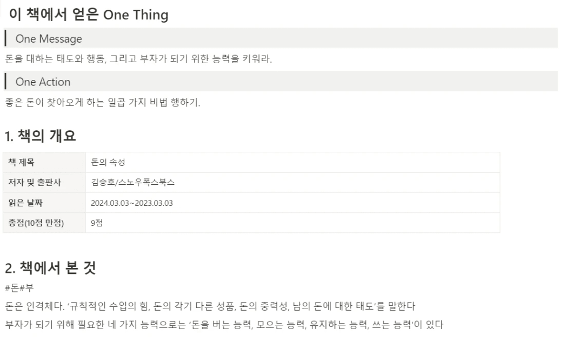The image size is (566, 348).
Task: Click the table cell containing '돈의 속성'
Action: [x=293, y=163]
